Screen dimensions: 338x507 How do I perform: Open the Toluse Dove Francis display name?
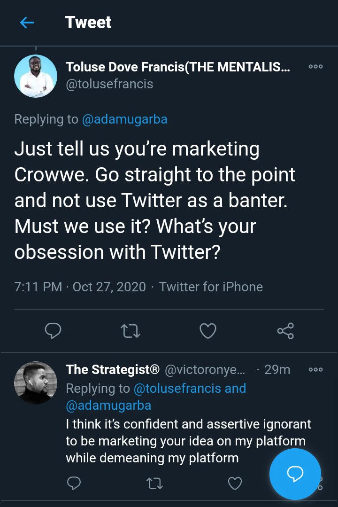[177, 67]
